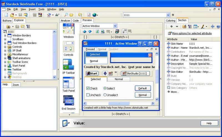The height and width of the screenshot is (137, 222).
Task: Click the globe icon in main toolbar
Action: point(95,15)
